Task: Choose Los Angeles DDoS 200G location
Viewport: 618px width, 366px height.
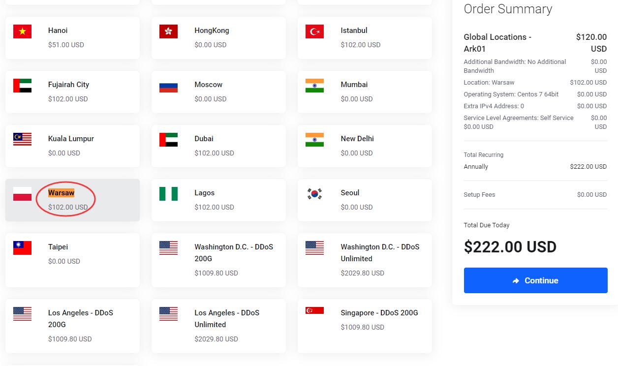Action: pyautogui.click(x=72, y=325)
